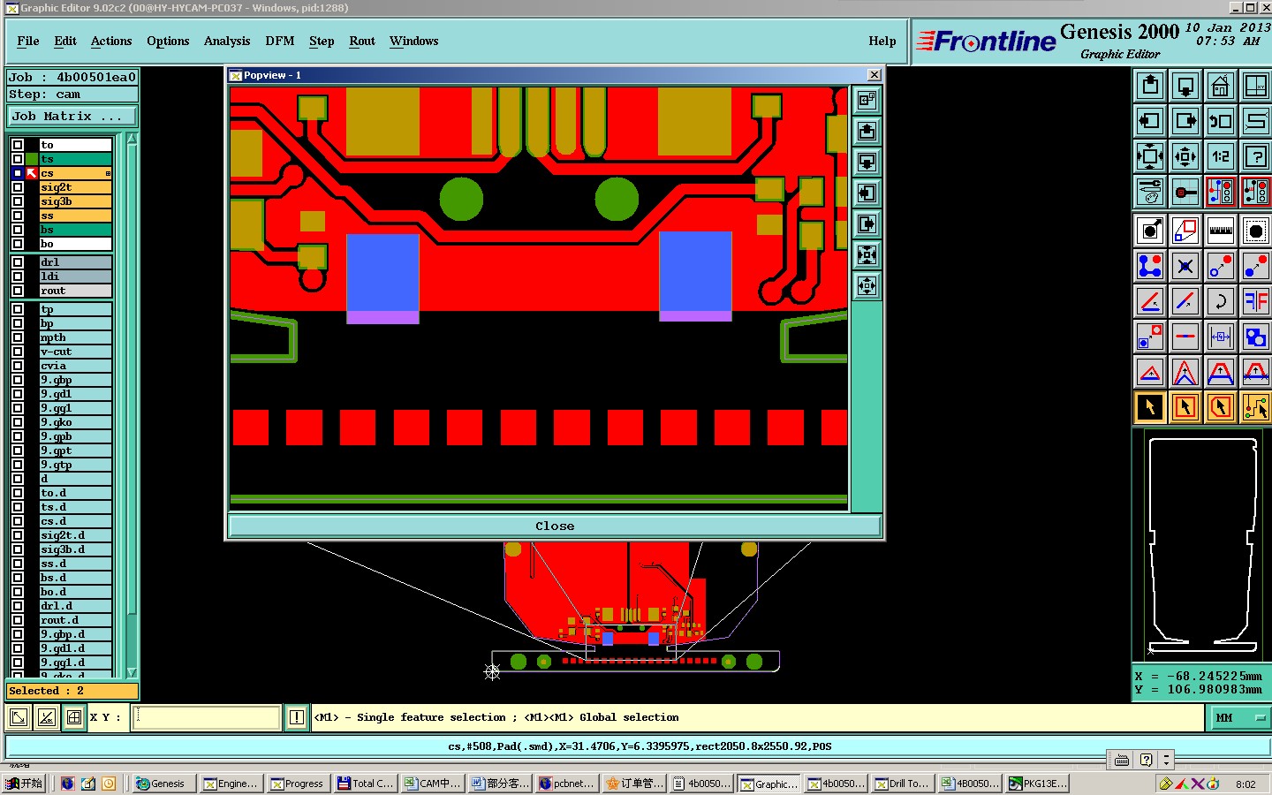Select the polygon area selection tool
Image resolution: width=1272 pixels, height=795 pixels.
point(1221,407)
